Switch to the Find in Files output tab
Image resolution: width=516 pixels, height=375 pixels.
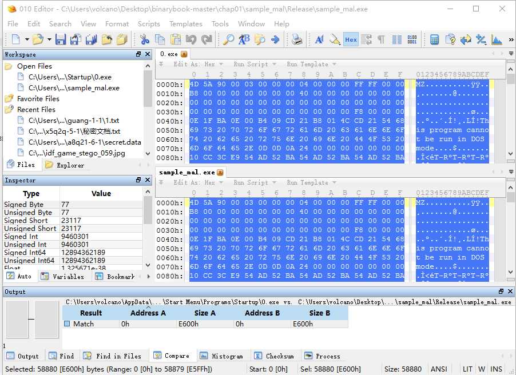click(113, 356)
